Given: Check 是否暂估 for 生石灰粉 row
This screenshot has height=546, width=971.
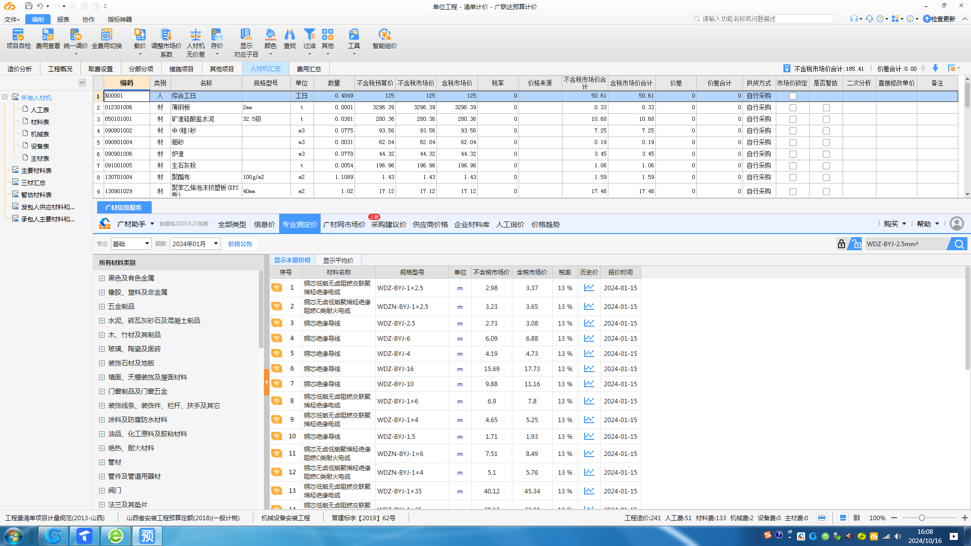Looking at the screenshot, I should point(826,166).
